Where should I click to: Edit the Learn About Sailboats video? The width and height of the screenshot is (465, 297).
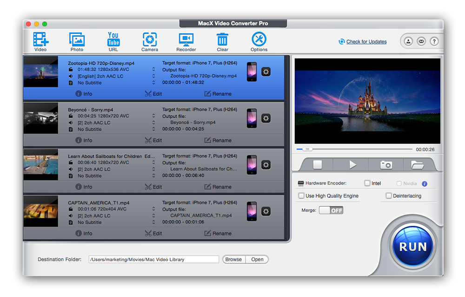[x=153, y=187]
